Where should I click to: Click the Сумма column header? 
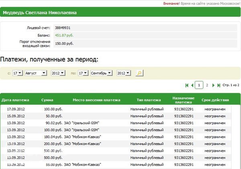(x=47, y=100)
